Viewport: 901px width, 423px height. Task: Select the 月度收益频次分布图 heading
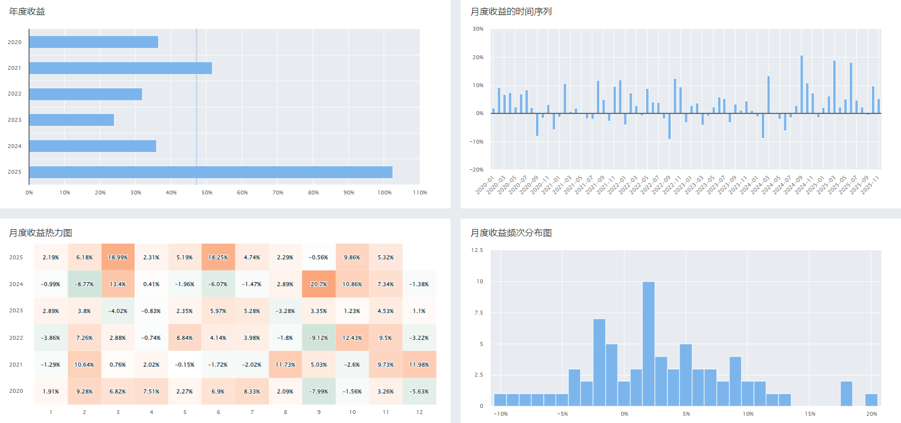pos(511,232)
